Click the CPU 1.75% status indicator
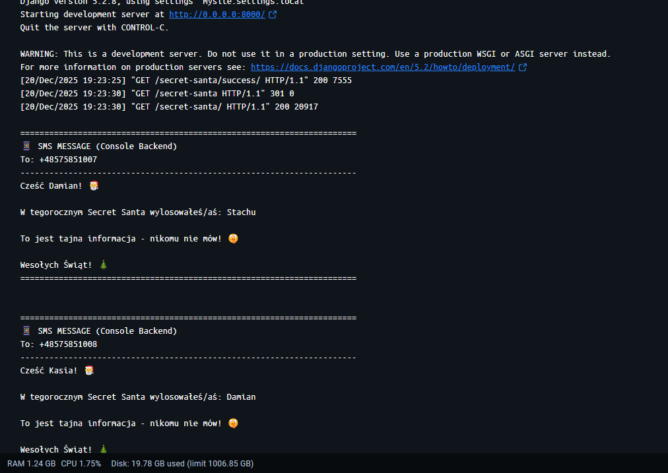The width and height of the screenshot is (668, 473). coord(81,464)
